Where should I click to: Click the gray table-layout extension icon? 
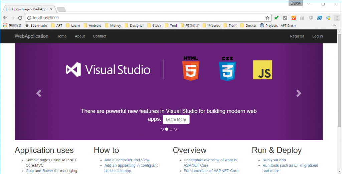click(302, 18)
